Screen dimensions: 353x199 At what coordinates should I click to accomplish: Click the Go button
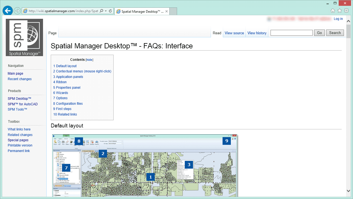(x=319, y=33)
